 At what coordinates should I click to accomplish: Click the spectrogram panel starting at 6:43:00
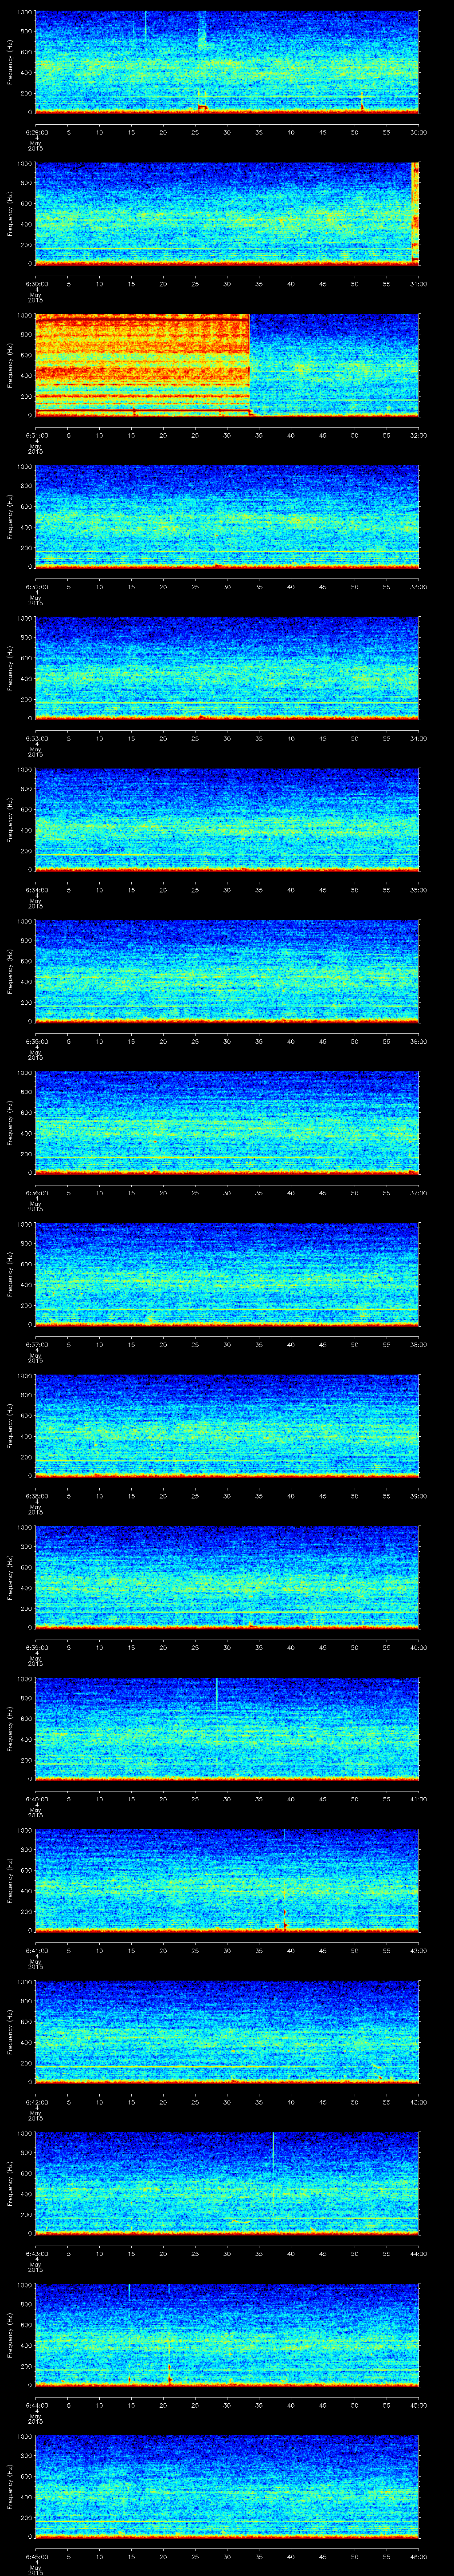227,2184
